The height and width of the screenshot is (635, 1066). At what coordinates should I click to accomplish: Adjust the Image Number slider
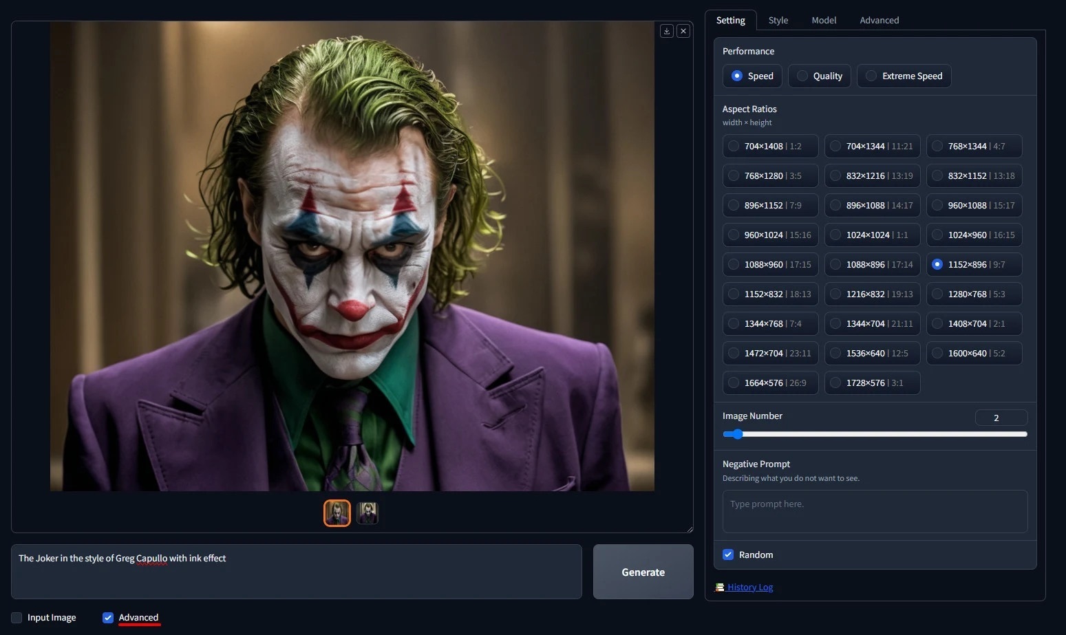(737, 434)
